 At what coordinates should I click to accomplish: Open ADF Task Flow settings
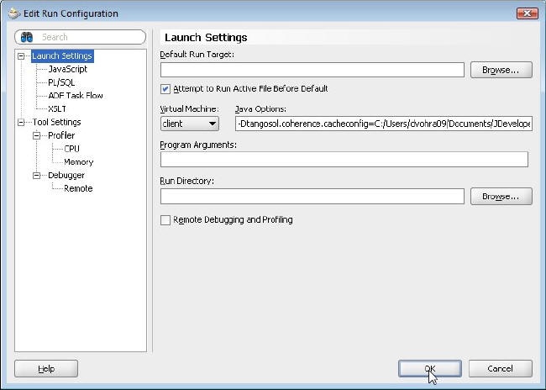[x=76, y=96]
